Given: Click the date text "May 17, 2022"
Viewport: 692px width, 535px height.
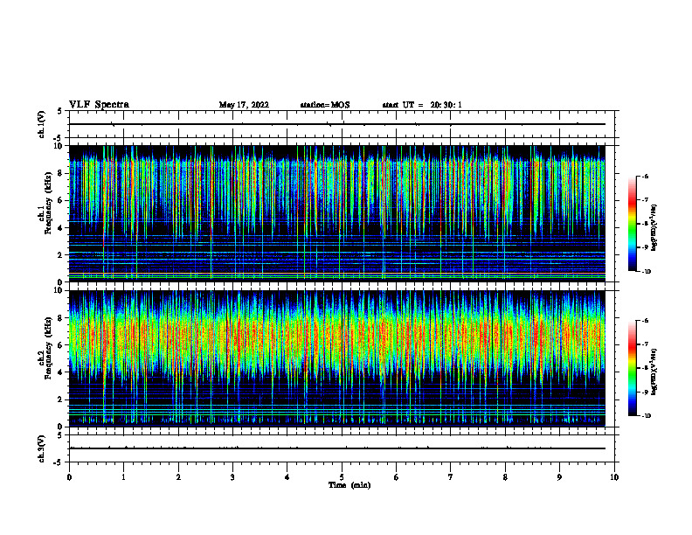Looking at the screenshot, I should [244, 105].
